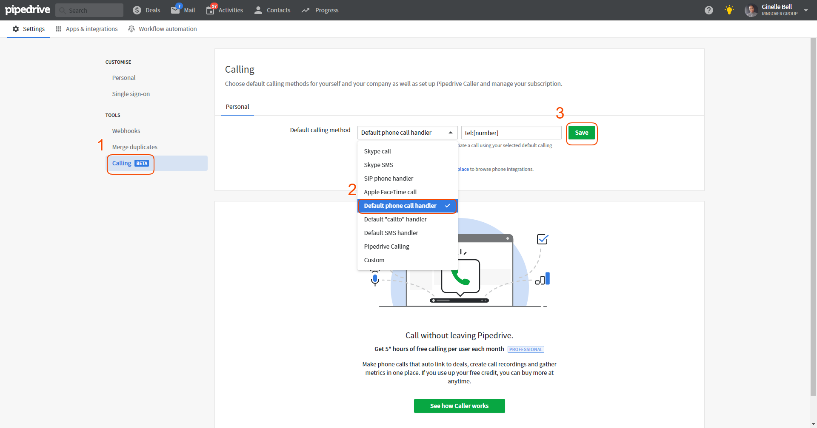Click the Apps & integrations grid icon
817x428 pixels.
pos(59,29)
